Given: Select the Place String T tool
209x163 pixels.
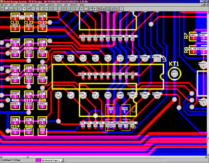Looking at the screenshot, I should pos(73,9).
